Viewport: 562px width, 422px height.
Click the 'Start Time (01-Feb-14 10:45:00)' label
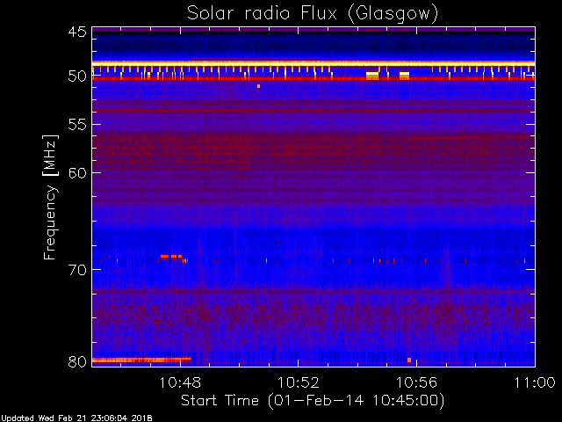(313, 401)
